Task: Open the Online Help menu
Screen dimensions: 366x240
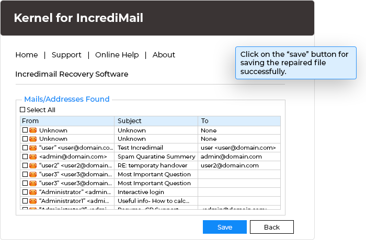Action: [x=117, y=55]
